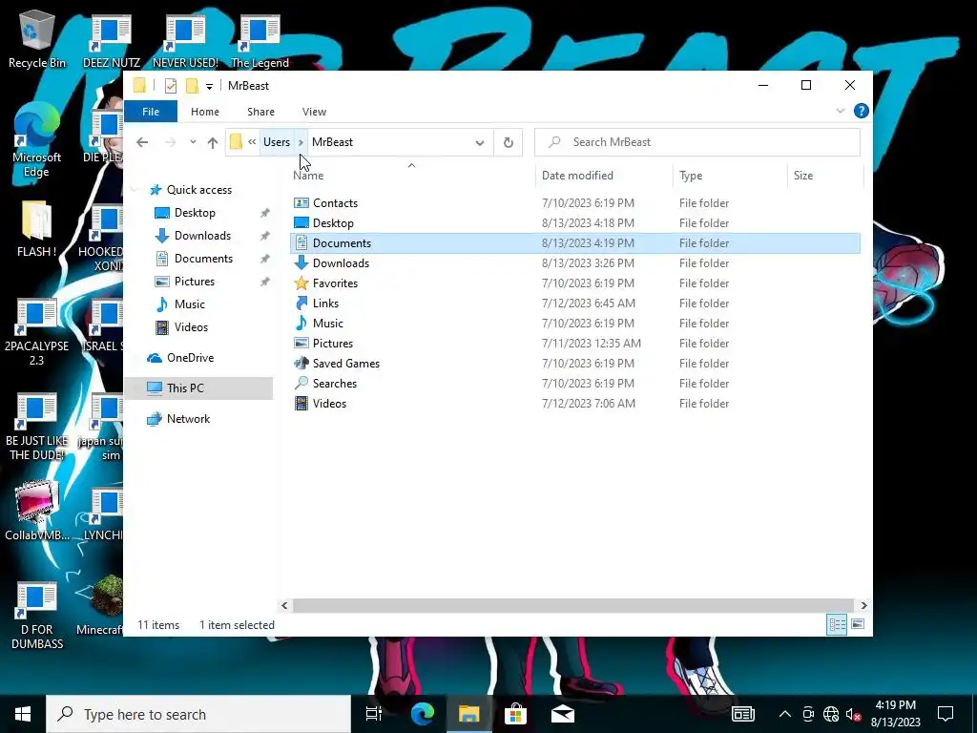
Task: Click the chevron after Users in address bar
Action: (301, 143)
